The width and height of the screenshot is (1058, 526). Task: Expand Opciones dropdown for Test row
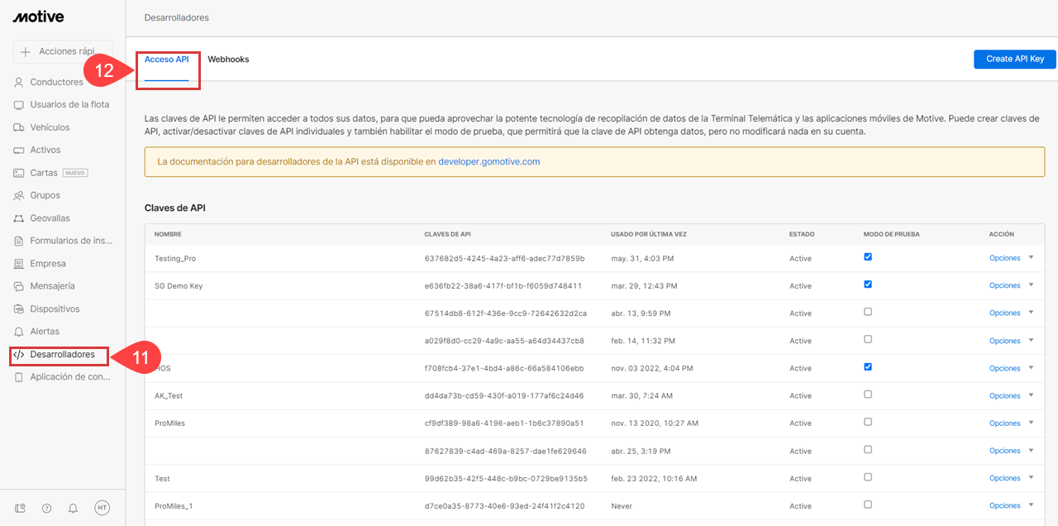[x=1030, y=477]
